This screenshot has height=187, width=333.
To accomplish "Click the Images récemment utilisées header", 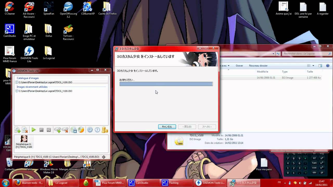I will 32,87.
